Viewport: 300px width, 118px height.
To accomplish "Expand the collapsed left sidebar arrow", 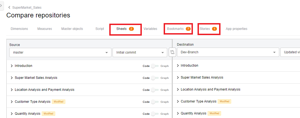I will pyautogui.click(x=1, y=5).
